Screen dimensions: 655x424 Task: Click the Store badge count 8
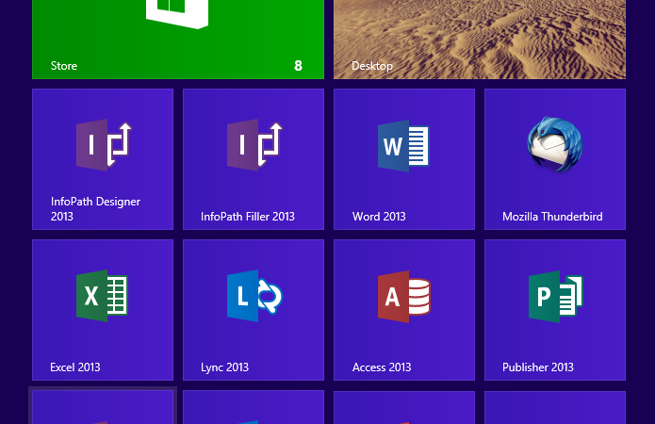pyautogui.click(x=298, y=66)
